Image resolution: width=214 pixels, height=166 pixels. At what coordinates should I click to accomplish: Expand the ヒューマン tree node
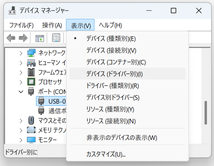click(21, 63)
